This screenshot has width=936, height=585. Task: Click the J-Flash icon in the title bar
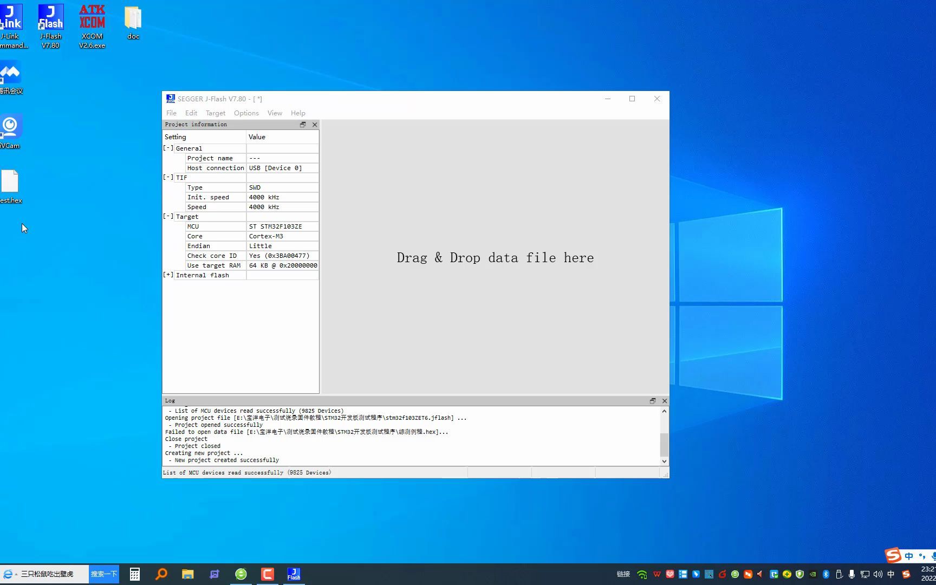pyautogui.click(x=171, y=99)
